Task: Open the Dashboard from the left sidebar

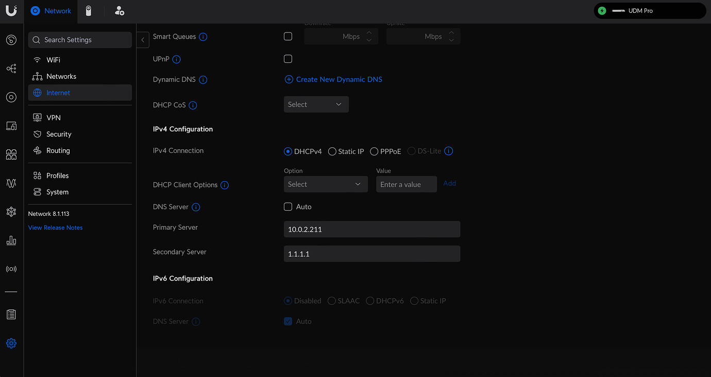Action: (x=11, y=40)
